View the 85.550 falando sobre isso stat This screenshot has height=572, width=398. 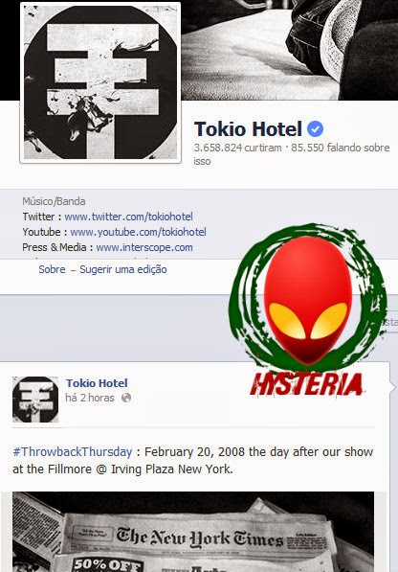tap(292, 154)
